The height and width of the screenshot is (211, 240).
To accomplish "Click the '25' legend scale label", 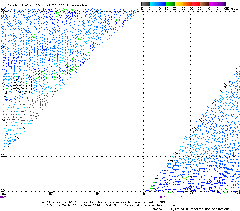I will point(183,9).
